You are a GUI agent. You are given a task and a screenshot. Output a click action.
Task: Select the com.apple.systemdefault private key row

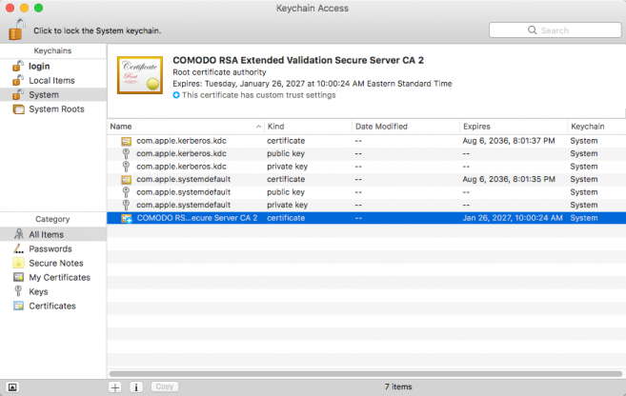(x=366, y=205)
